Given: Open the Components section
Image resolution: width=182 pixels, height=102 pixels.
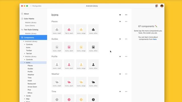Looking at the screenshot, I should (33, 37).
